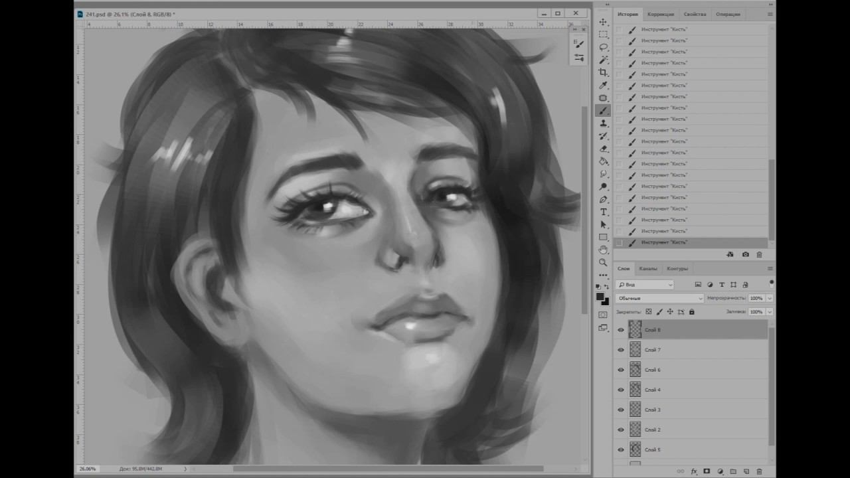
Task: Open the Каналы tab
Action: [x=648, y=268]
